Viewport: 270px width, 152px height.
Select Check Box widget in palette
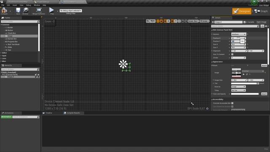(11, 33)
